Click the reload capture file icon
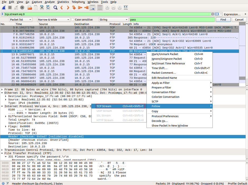Screen dimensions: 248x185 48,8
